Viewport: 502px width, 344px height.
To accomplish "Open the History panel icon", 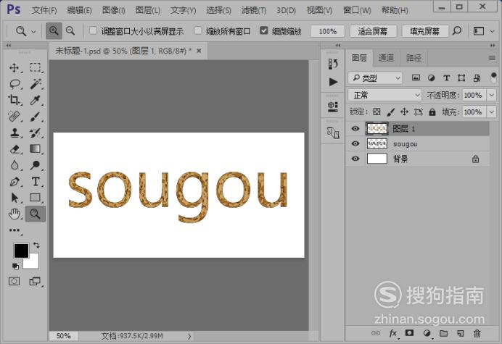I will point(333,64).
